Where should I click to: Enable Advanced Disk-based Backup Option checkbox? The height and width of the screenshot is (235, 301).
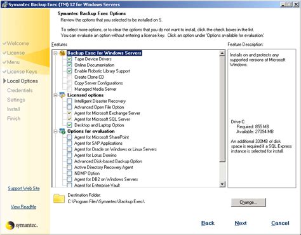coord(69,161)
